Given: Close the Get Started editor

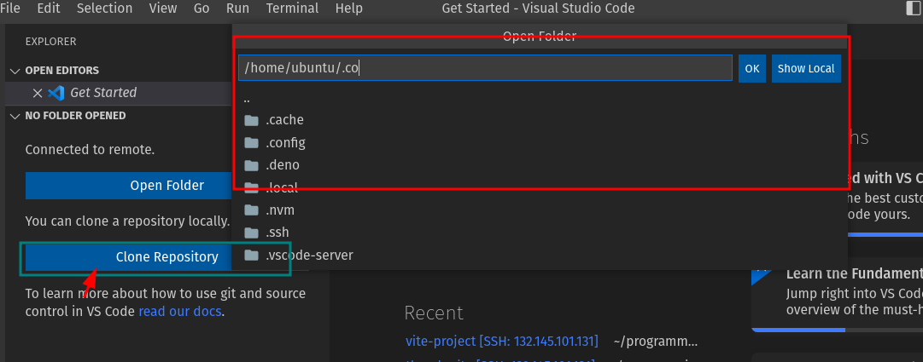Looking at the screenshot, I should point(37,93).
